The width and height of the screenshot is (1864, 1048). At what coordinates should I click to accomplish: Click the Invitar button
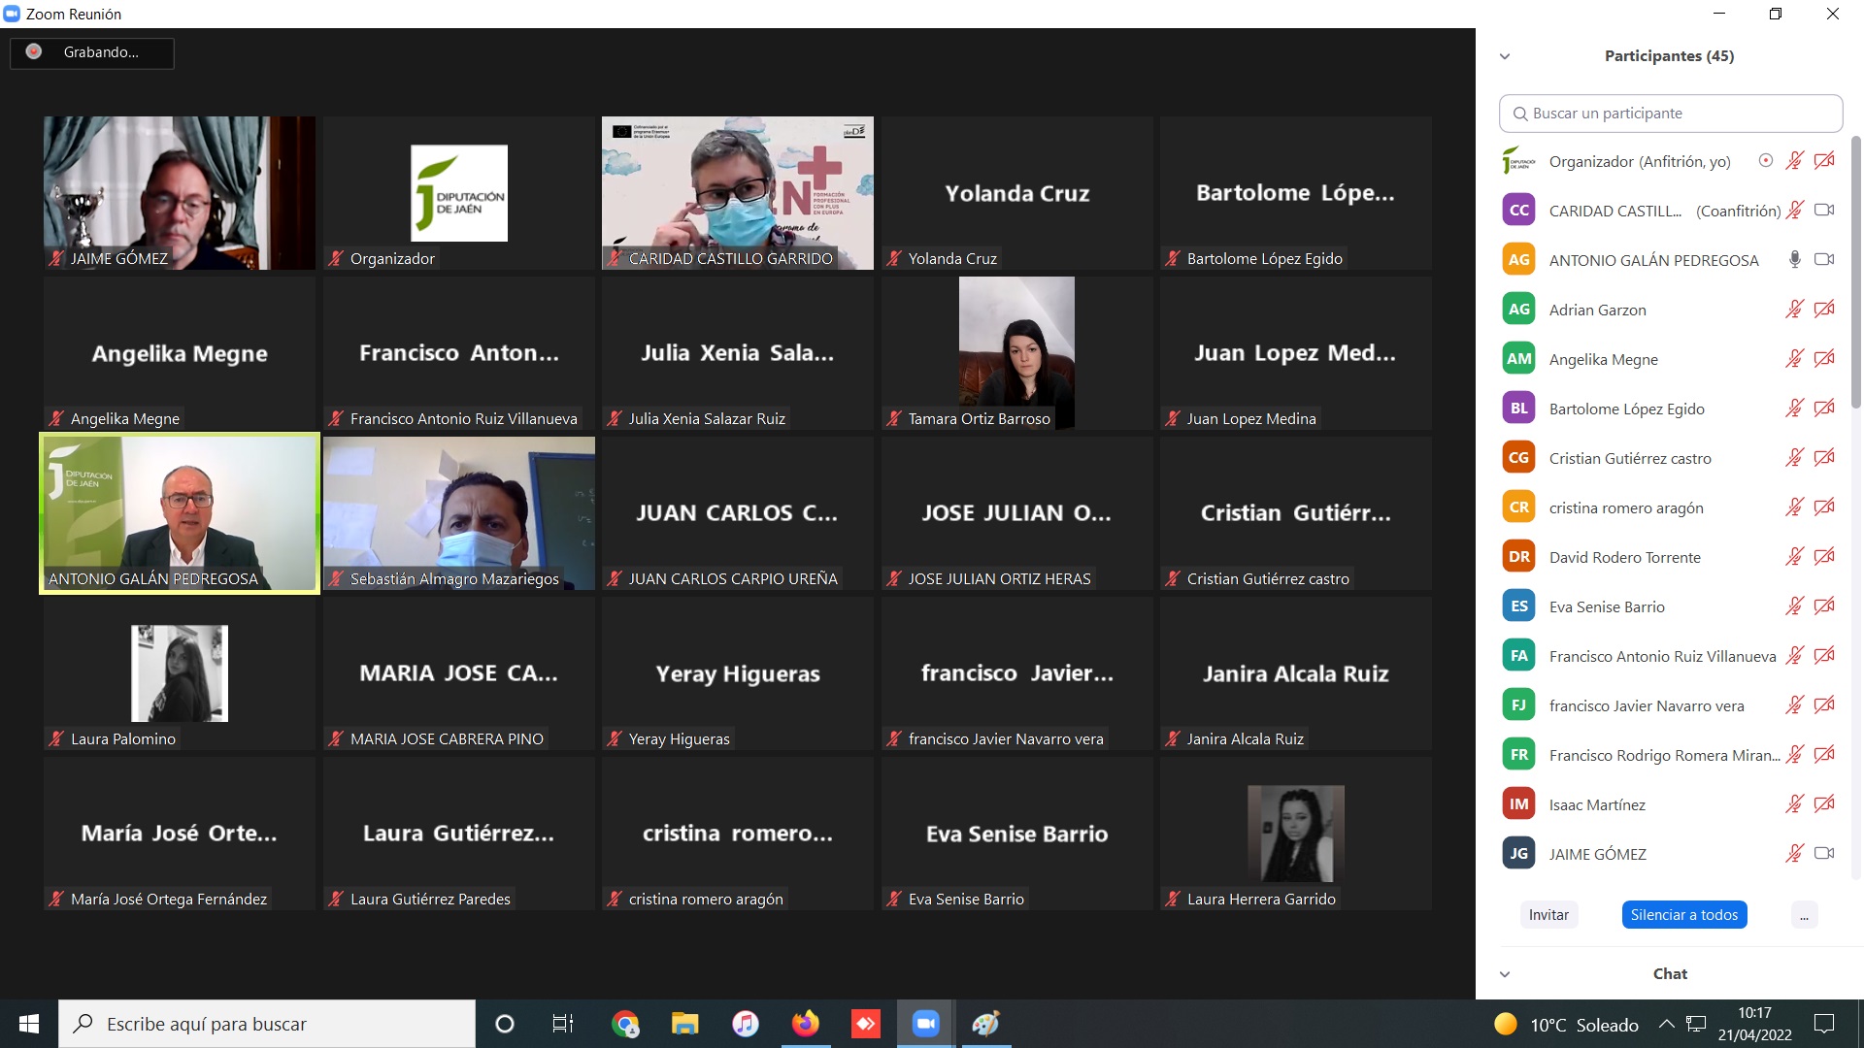pyautogui.click(x=1548, y=915)
